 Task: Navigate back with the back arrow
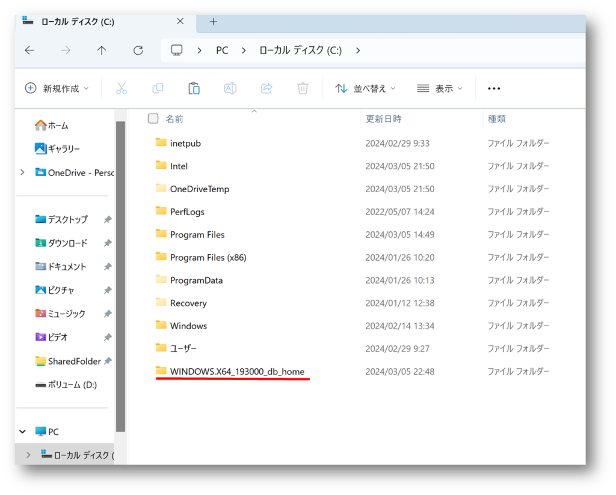click(29, 50)
